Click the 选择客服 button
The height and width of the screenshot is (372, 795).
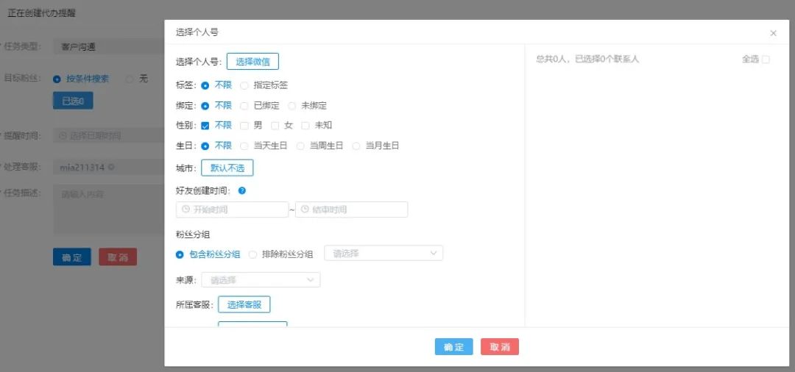pyautogui.click(x=244, y=304)
